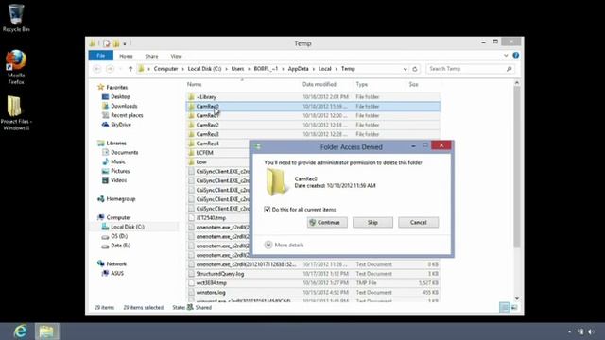This screenshot has width=605, height=340.
Task: Click the search magnifier icon
Action: coord(509,69)
